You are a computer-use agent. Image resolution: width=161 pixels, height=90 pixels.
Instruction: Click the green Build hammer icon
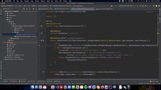point(116,6)
